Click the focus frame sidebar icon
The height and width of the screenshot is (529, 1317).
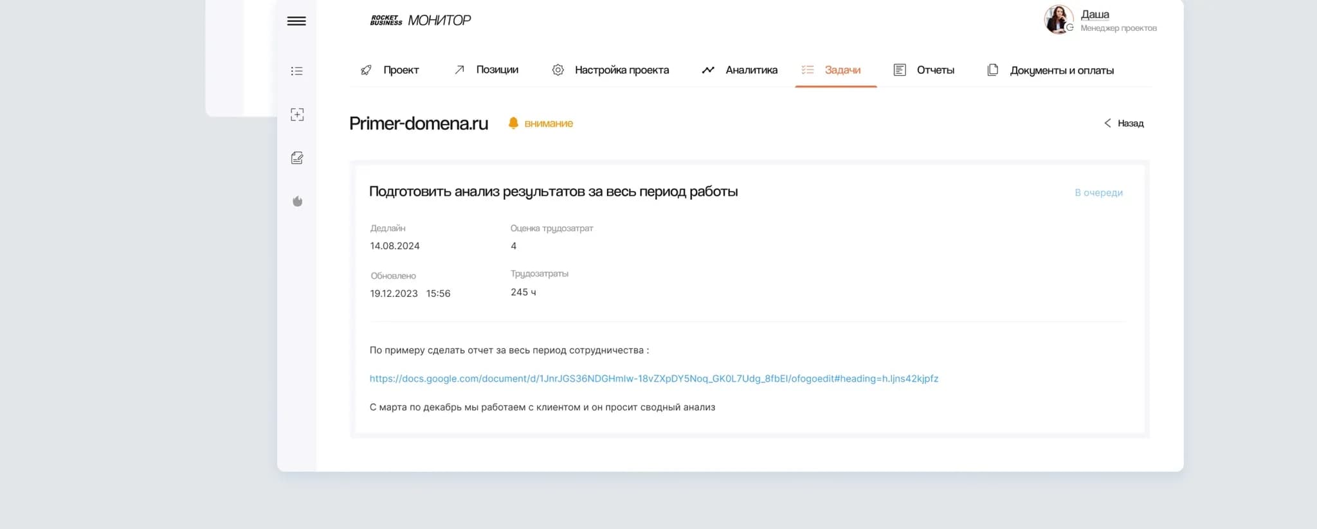(x=297, y=115)
